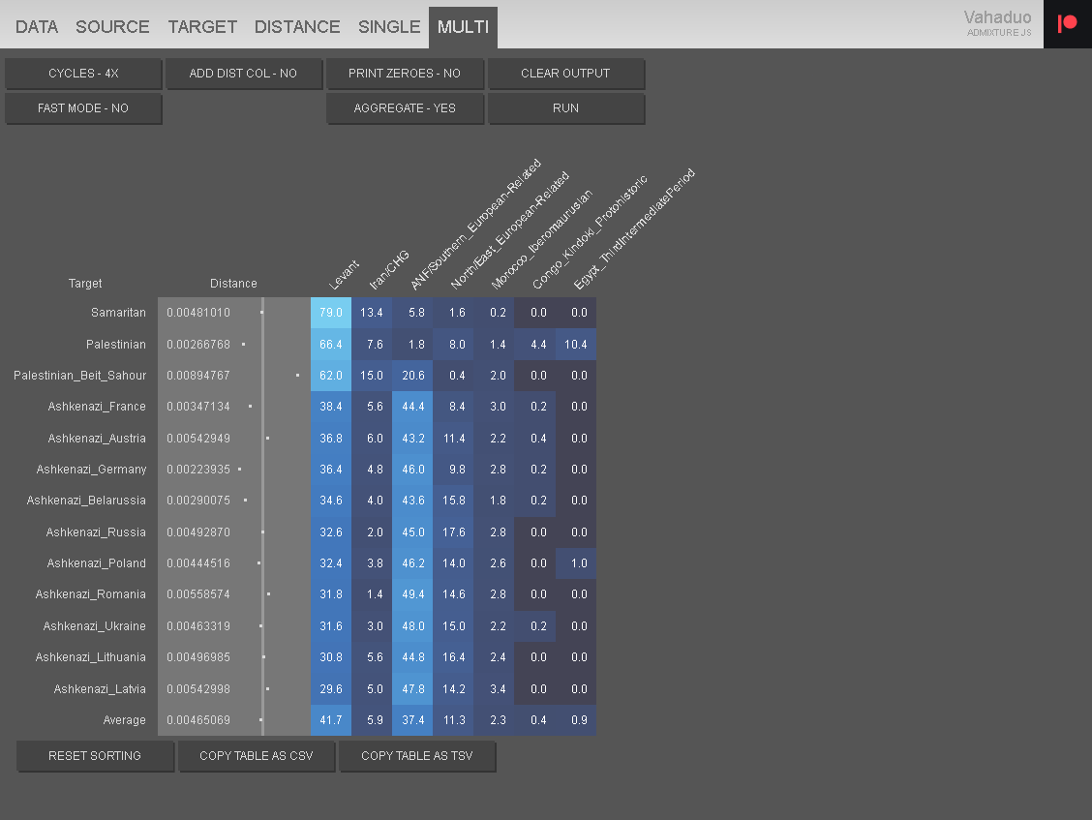Click Ashkenazi_Ukraine ANF cell 48.0
1092x820 pixels.
tap(413, 626)
